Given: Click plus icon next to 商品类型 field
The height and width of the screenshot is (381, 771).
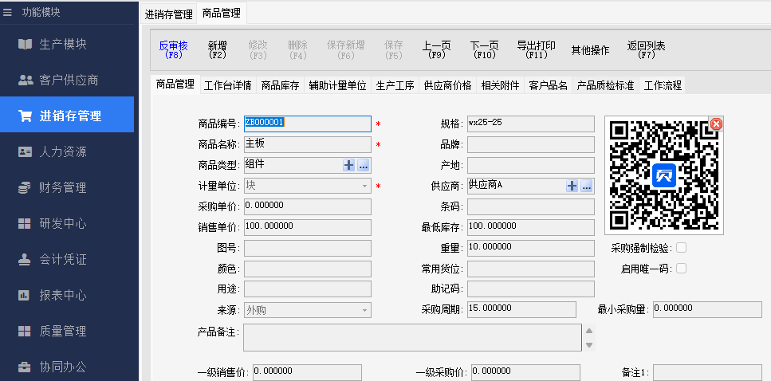Looking at the screenshot, I should click(348, 165).
